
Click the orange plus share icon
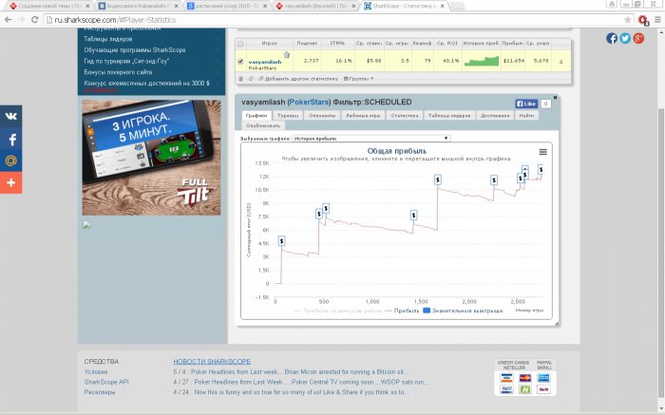(11, 182)
